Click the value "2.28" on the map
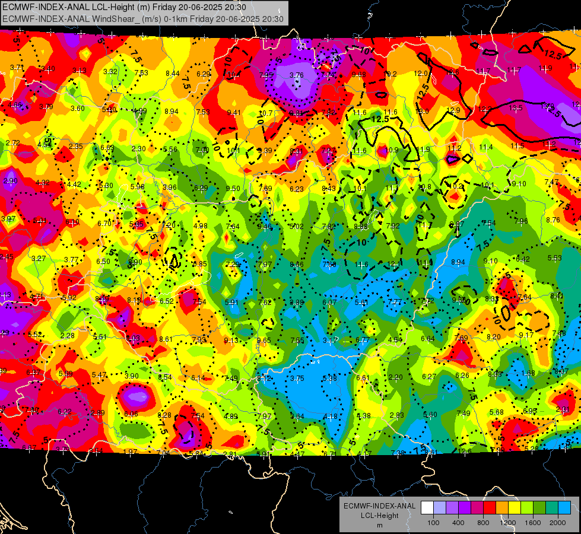Viewport: 581px width, 534px height. (x=68, y=336)
